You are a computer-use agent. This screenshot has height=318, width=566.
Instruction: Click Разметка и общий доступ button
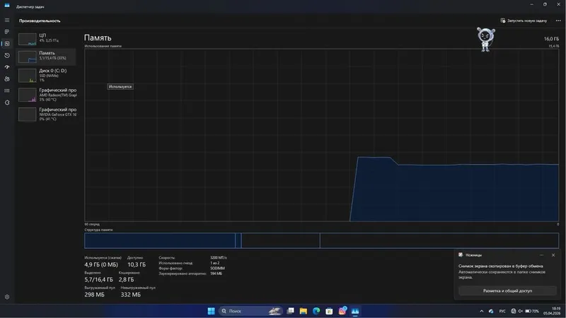507,290
